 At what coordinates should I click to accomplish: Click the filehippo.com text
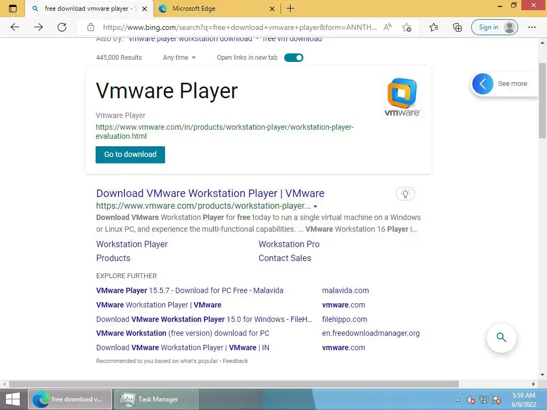click(x=345, y=319)
